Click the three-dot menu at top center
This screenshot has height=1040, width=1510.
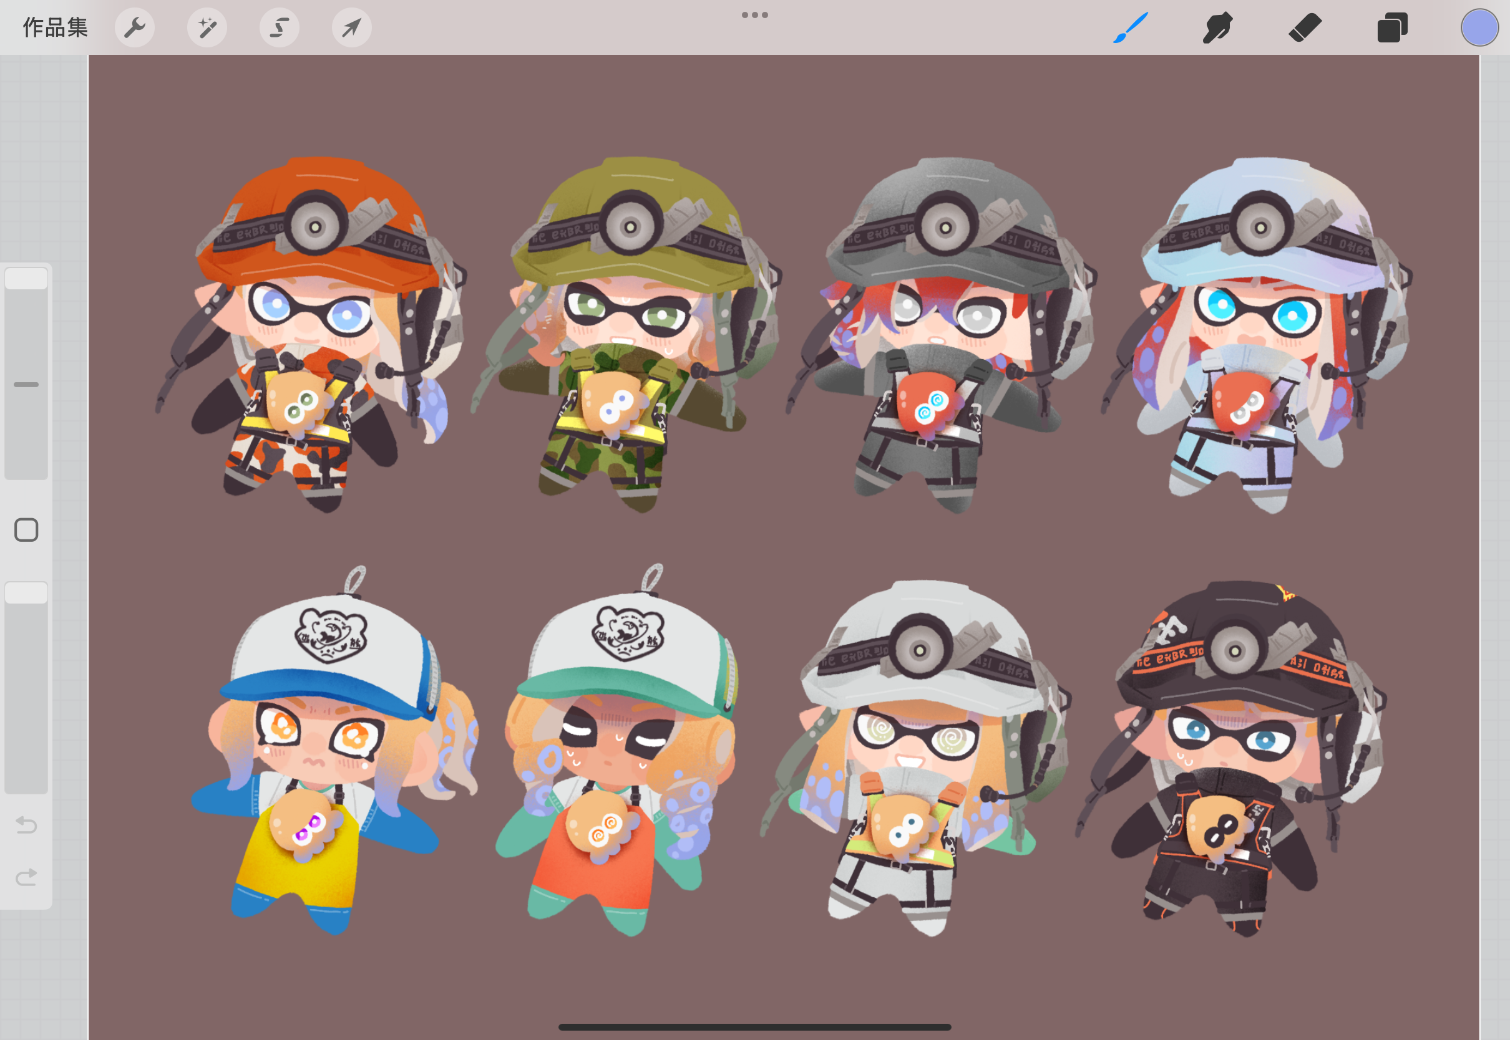click(x=755, y=15)
